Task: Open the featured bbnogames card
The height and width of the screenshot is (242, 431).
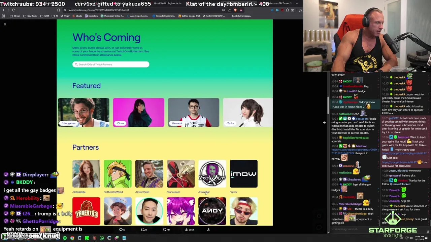Action: click(84, 112)
